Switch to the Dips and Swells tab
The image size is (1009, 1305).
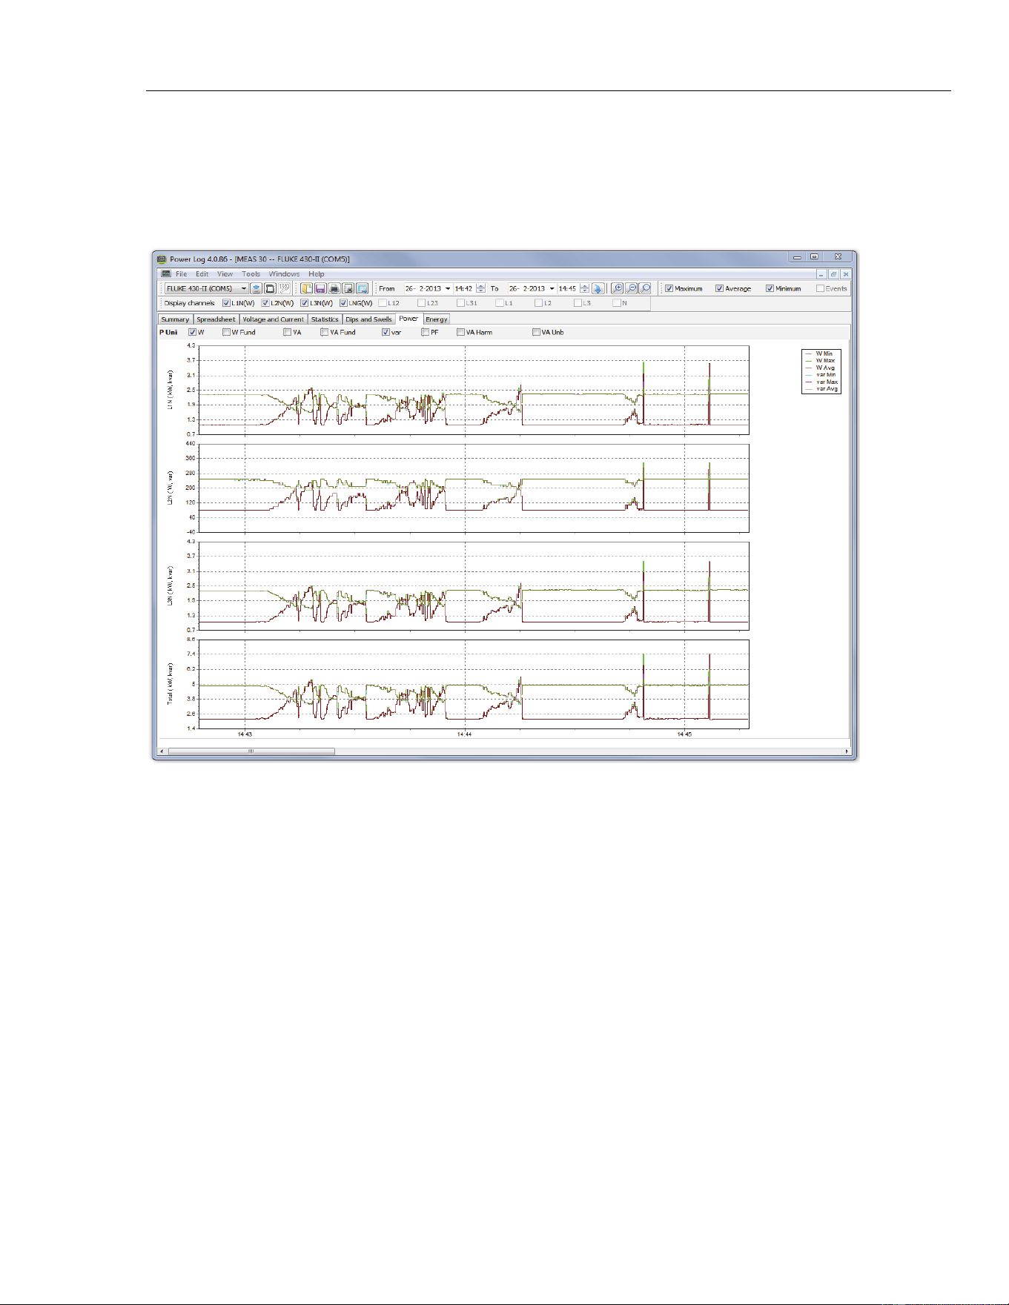click(x=368, y=319)
